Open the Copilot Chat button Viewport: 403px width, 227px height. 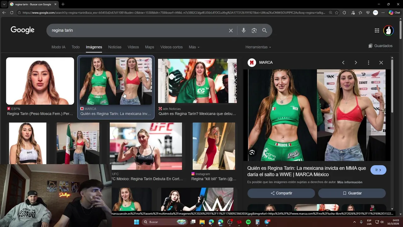coord(394,13)
